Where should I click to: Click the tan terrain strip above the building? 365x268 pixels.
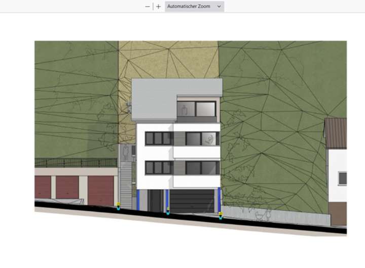(x=167, y=60)
